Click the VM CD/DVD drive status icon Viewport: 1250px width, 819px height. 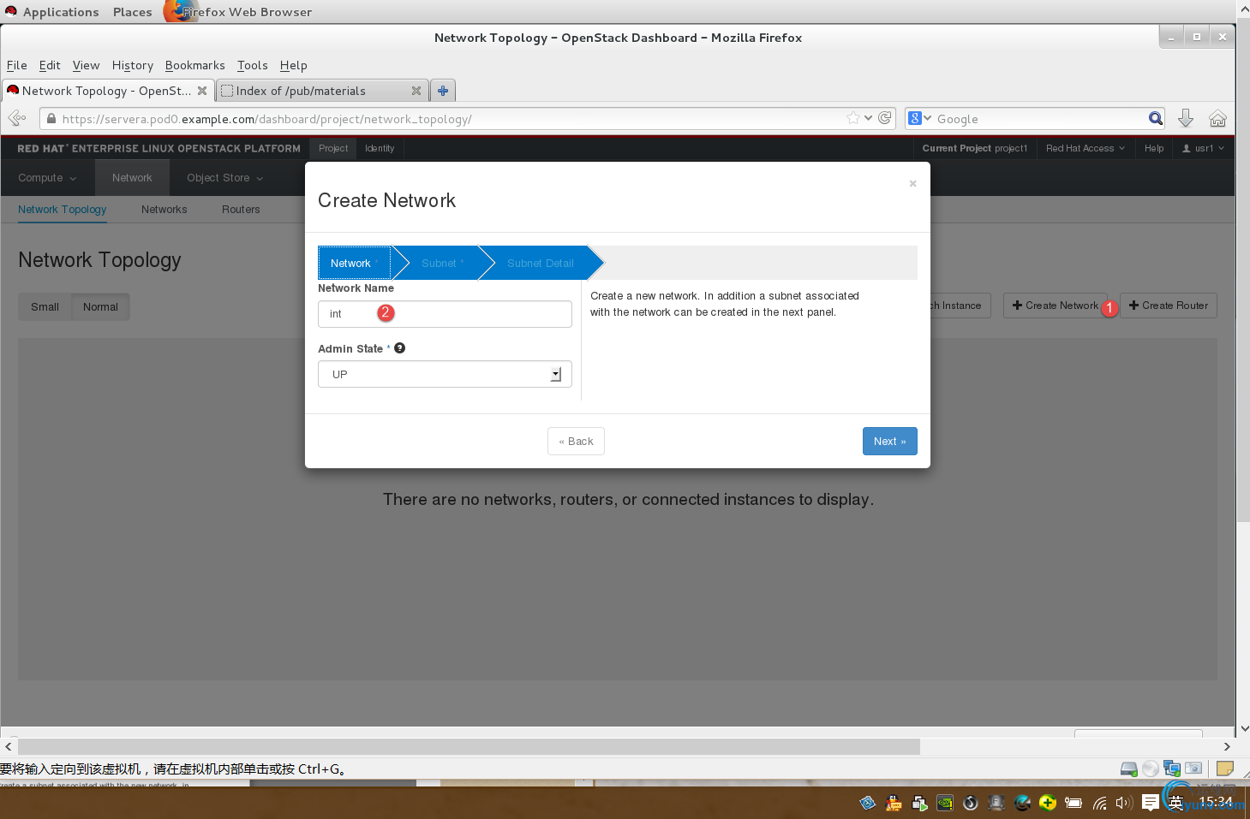tap(1151, 769)
